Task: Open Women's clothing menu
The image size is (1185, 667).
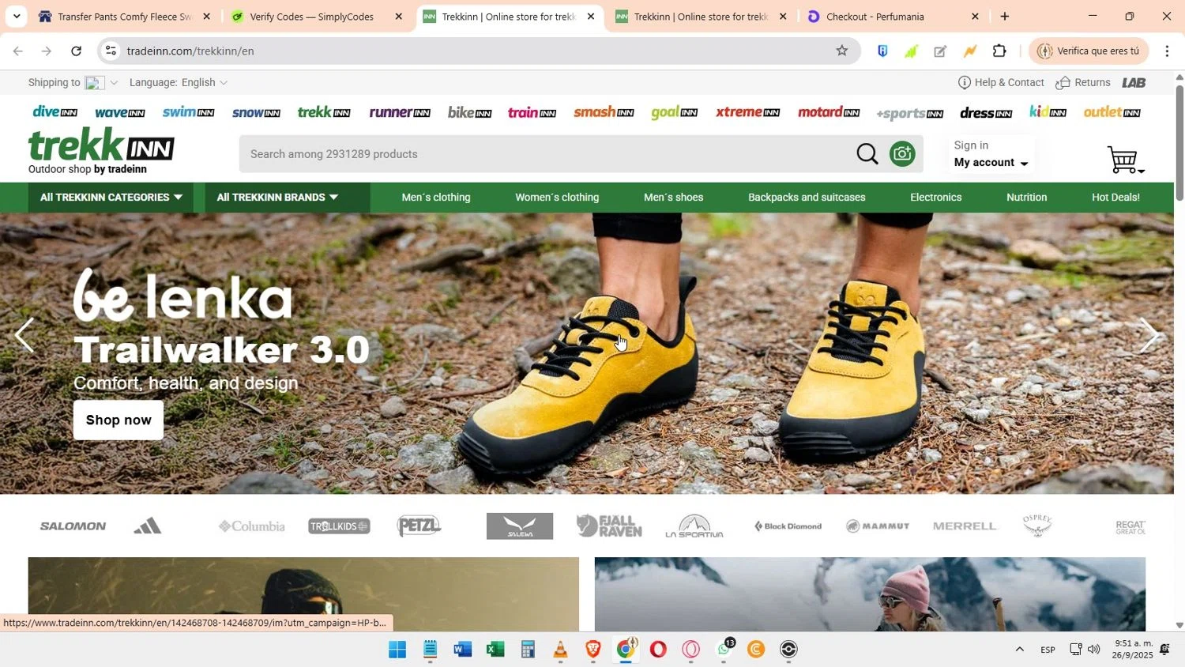Action: [x=557, y=198]
